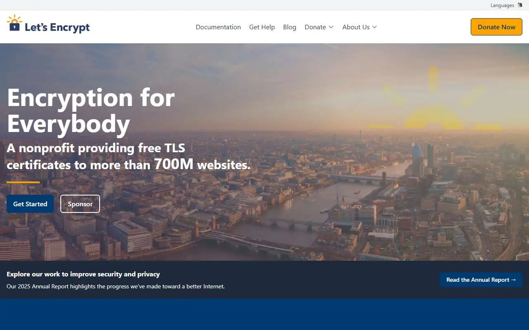Image resolution: width=529 pixels, height=330 pixels.
Task: Click the translate icon beside Languages
Action: (x=520, y=5)
